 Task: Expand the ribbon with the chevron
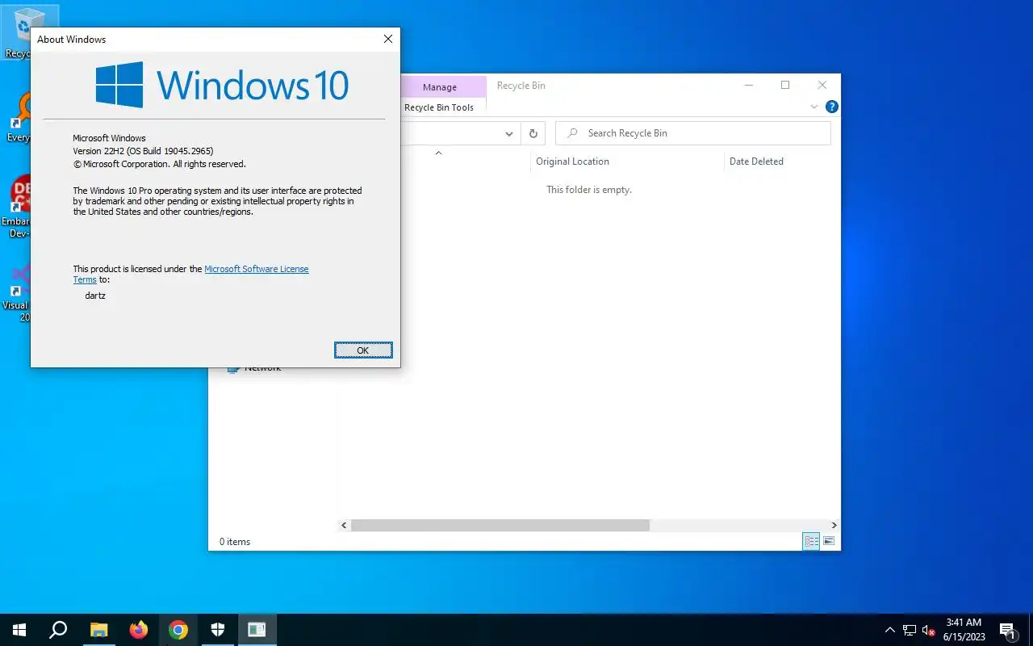pyautogui.click(x=814, y=107)
